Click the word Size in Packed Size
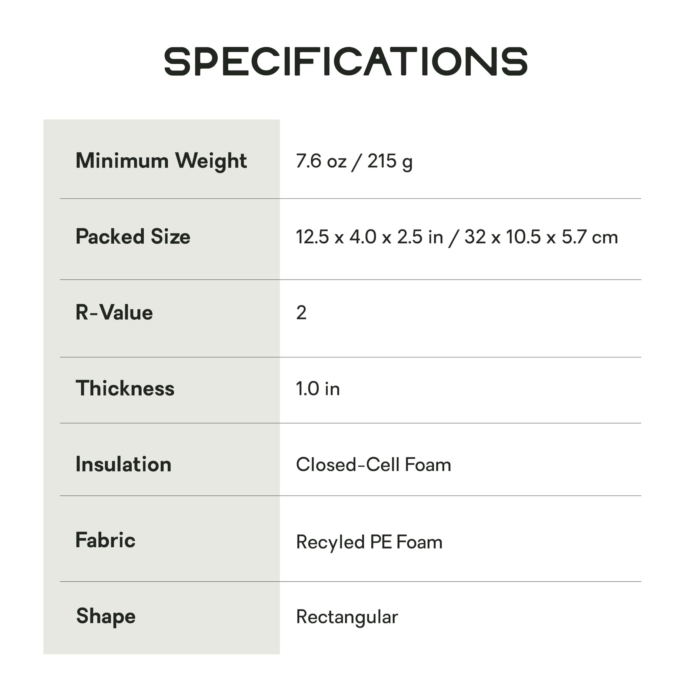Screen dimensions: 692x692 pos(171,237)
